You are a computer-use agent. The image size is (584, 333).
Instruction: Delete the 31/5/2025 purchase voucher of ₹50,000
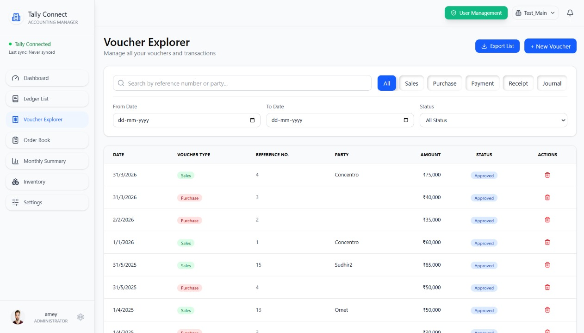pos(547,287)
